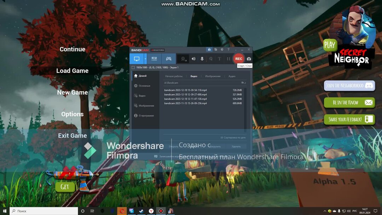Open Task View on the taskbar

pos(92,211)
